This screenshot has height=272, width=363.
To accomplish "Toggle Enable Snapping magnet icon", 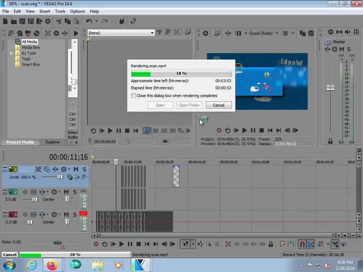I will coord(302,244).
